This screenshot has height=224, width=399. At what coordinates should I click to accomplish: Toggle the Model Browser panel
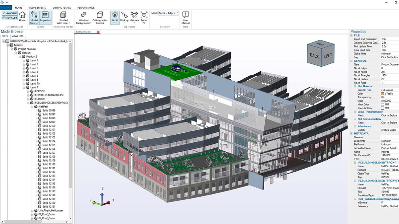click(x=34, y=17)
